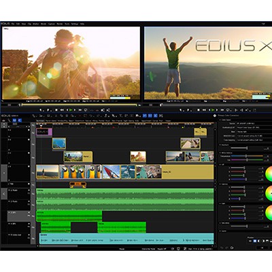Toggle first blue track mode button above track headers
This screenshot has height=272, width=272.
14,120
